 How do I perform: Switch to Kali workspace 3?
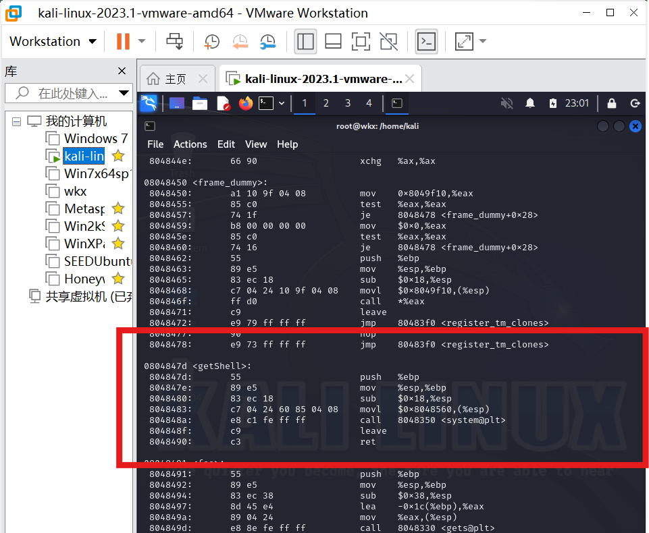pos(348,103)
